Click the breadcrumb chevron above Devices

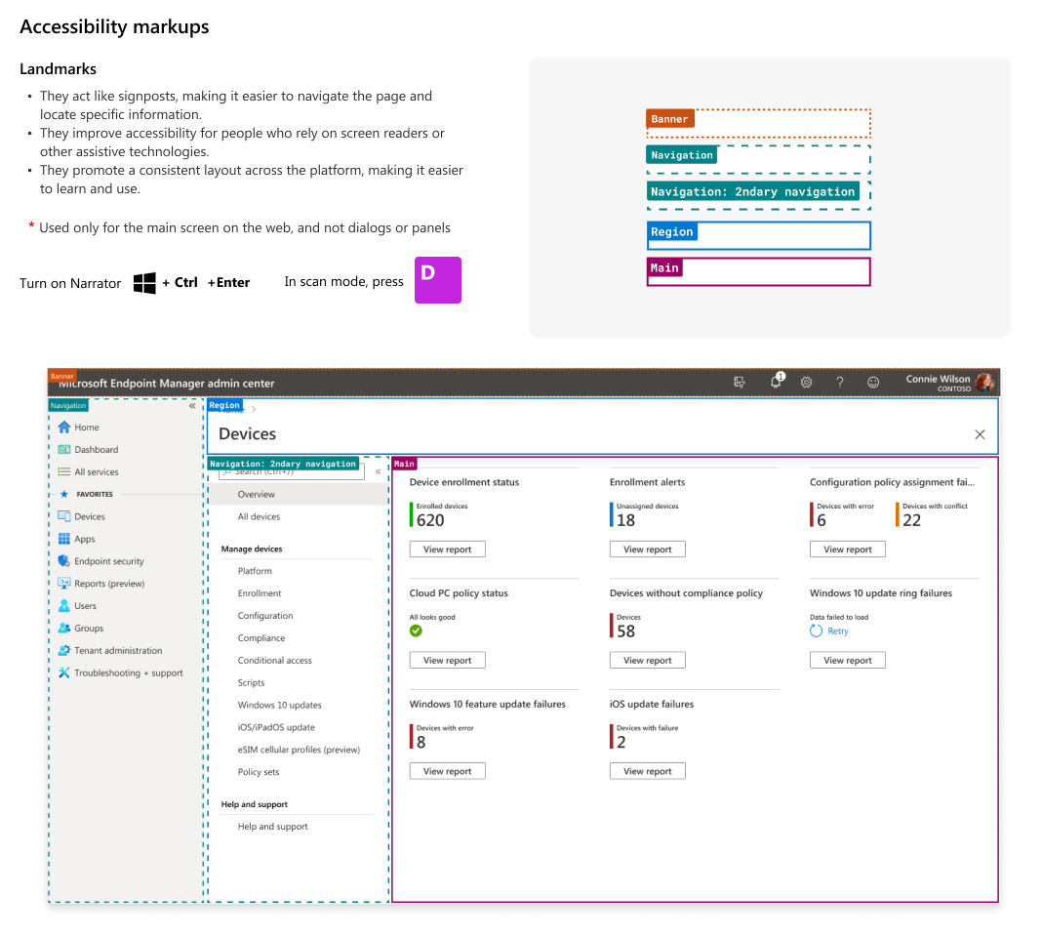254,409
